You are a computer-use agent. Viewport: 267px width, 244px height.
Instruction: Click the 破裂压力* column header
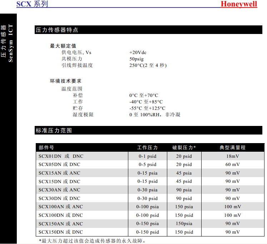[184, 147]
